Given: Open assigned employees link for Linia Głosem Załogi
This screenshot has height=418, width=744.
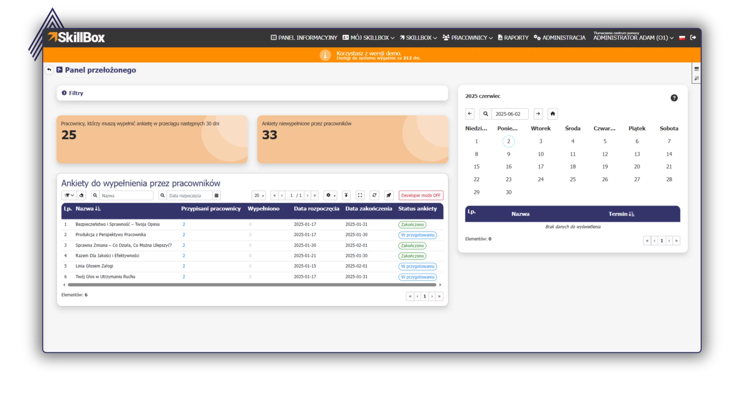Looking at the screenshot, I should click(184, 266).
